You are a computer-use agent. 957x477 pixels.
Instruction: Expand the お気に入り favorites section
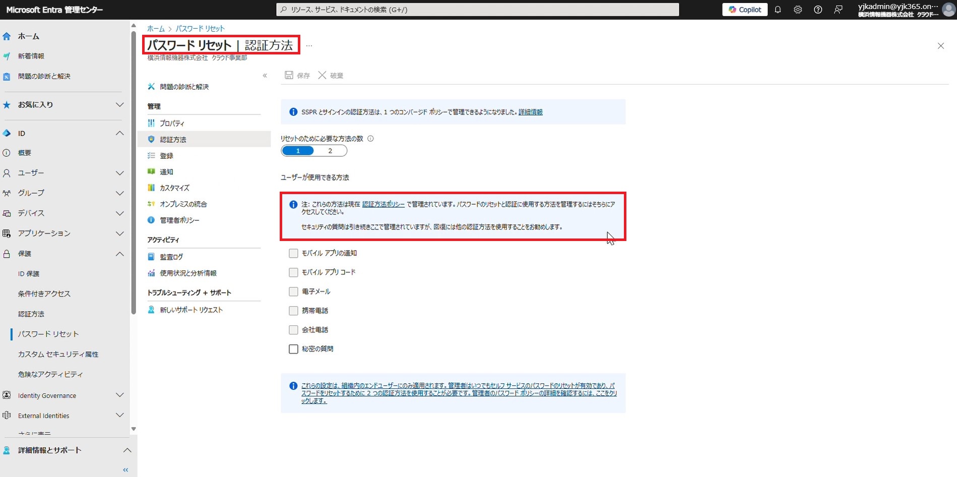(x=119, y=105)
